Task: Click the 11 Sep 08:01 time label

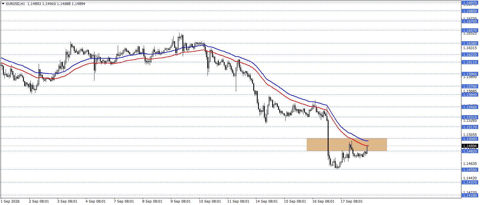Action: click(238, 201)
